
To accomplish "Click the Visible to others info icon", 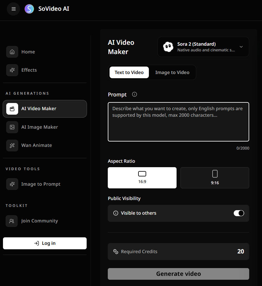I will point(116,213).
